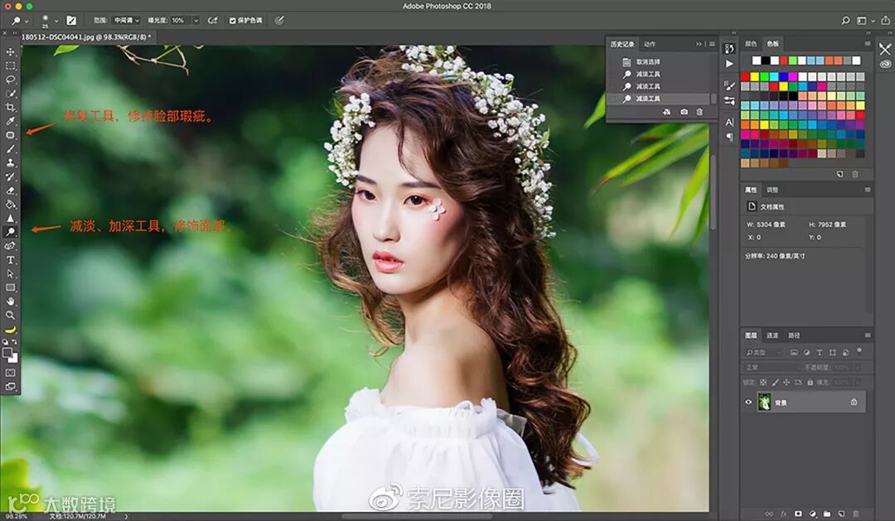895x521 pixels.
Task: Toggle Quick Mask mode
Action: [10, 373]
